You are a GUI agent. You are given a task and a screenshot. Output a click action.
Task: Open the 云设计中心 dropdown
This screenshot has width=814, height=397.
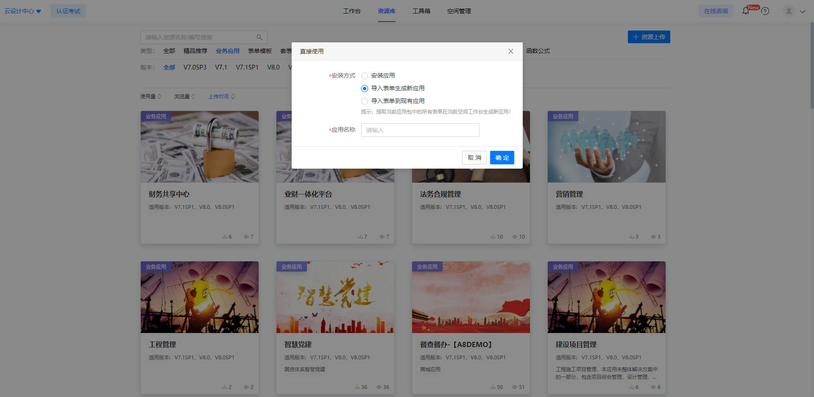[x=23, y=11]
